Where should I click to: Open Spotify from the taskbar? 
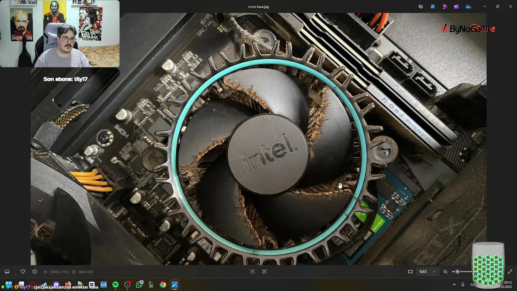coord(116,285)
